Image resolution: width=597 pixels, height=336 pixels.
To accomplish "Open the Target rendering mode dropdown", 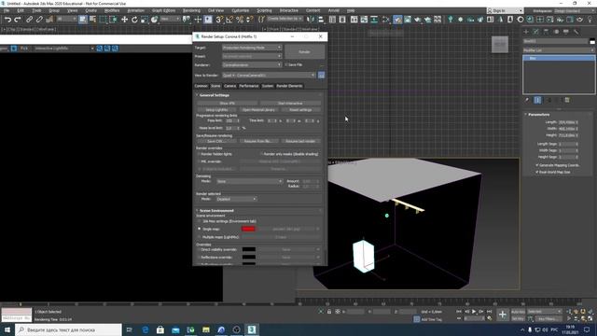I will coord(252,48).
